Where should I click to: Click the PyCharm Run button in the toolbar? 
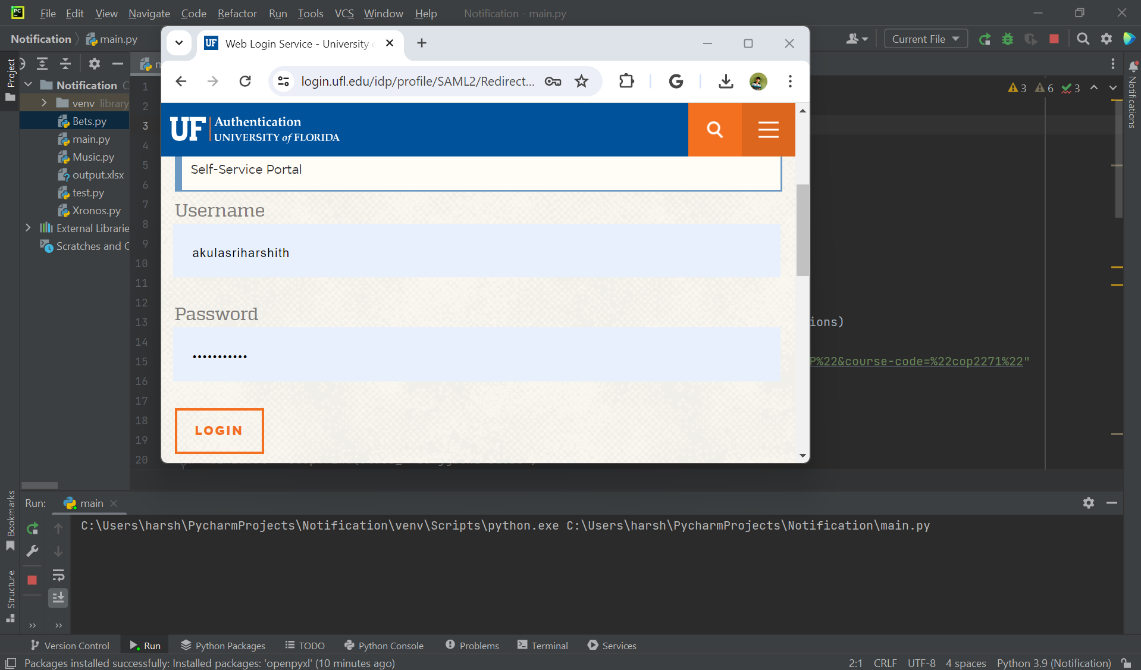985,39
